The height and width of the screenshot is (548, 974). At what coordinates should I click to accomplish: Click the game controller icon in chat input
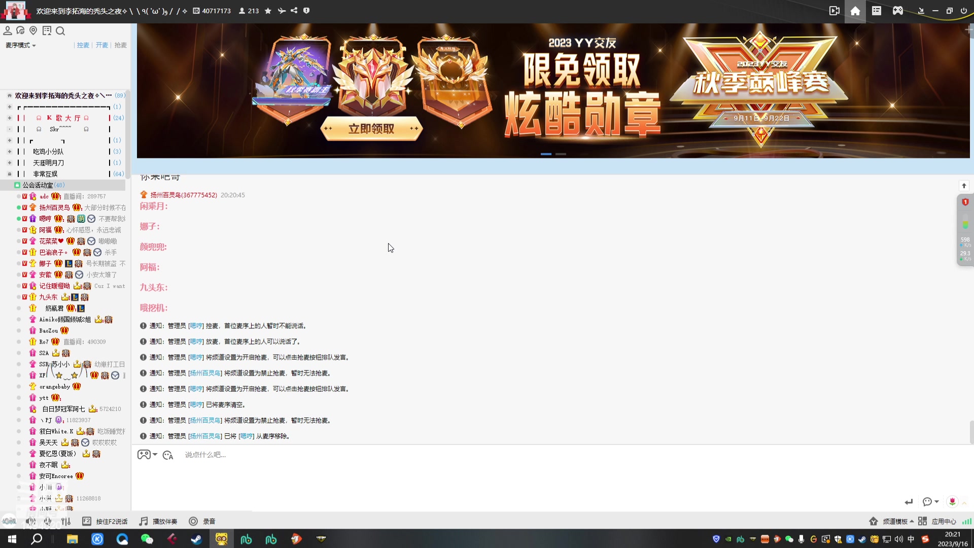[x=144, y=455]
